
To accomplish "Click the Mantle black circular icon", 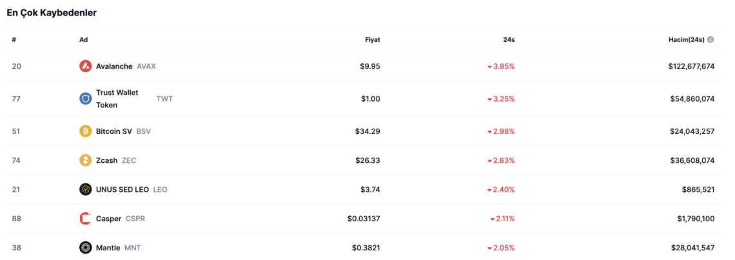I will tap(85, 247).
